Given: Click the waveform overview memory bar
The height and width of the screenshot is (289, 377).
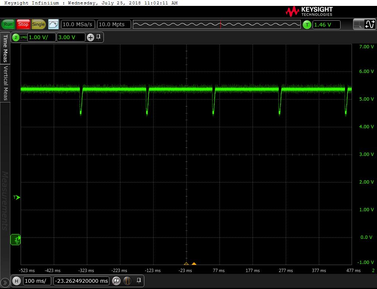Looking at the screenshot, I should coord(216,24).
